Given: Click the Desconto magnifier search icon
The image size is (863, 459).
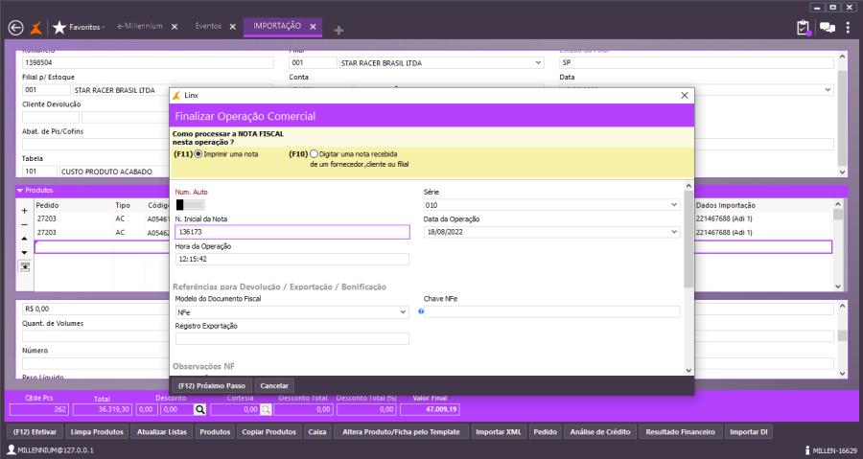Looking at the screenshot, I should (200, 409).
